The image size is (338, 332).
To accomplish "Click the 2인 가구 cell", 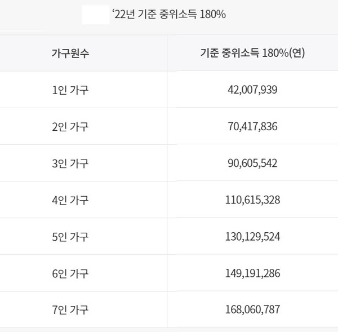I will coord(70,126).
